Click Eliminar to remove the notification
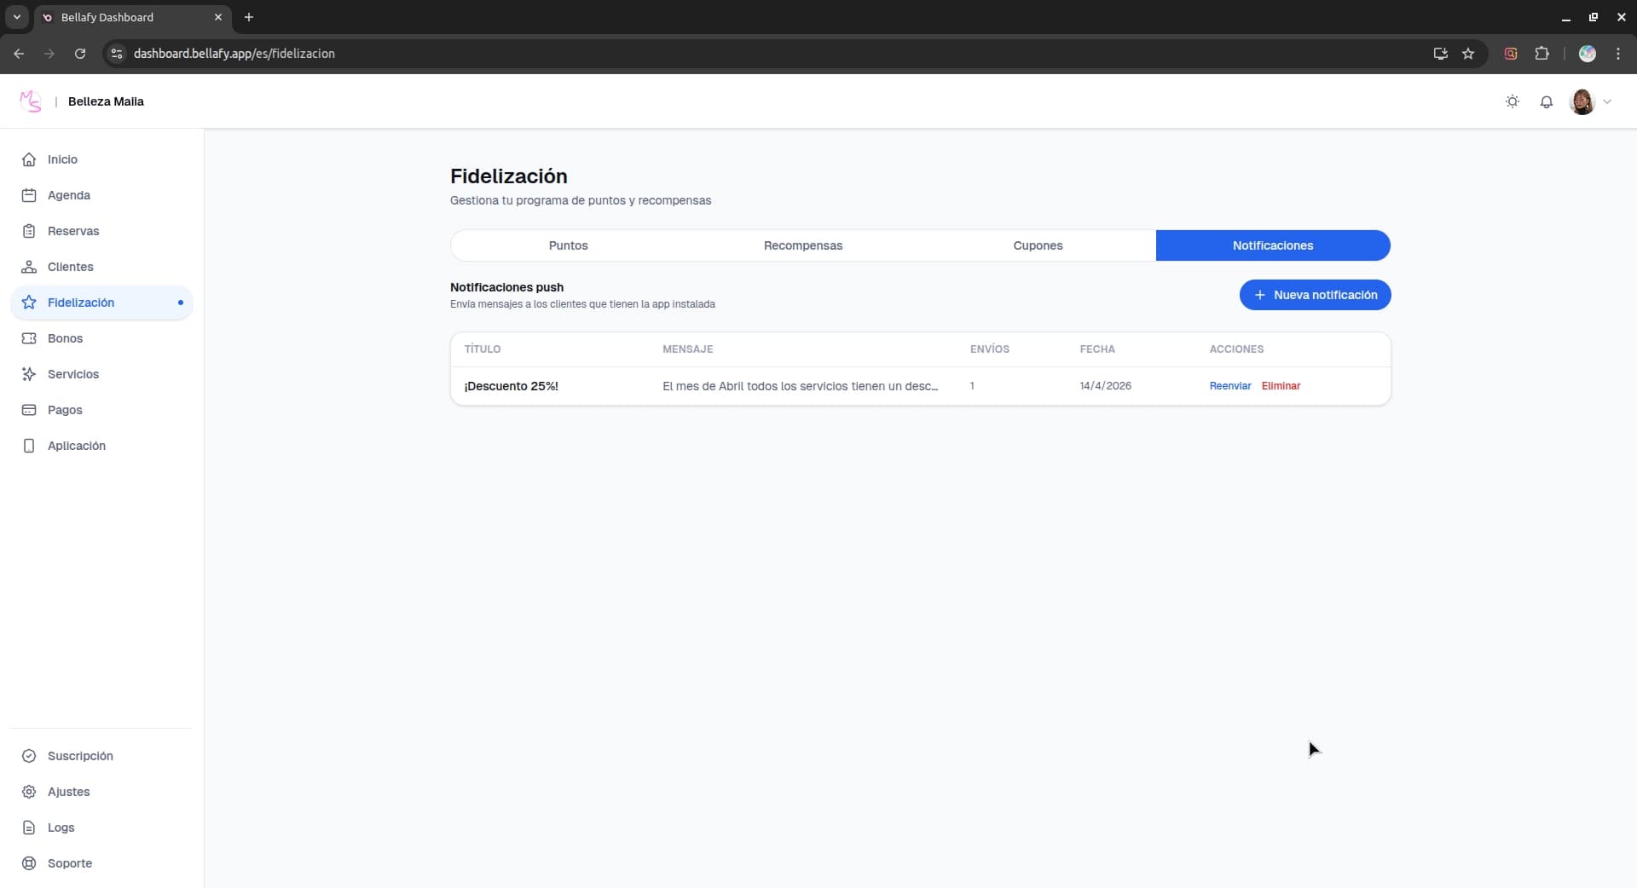The image size is (1637, 888). pos(1281,385)
